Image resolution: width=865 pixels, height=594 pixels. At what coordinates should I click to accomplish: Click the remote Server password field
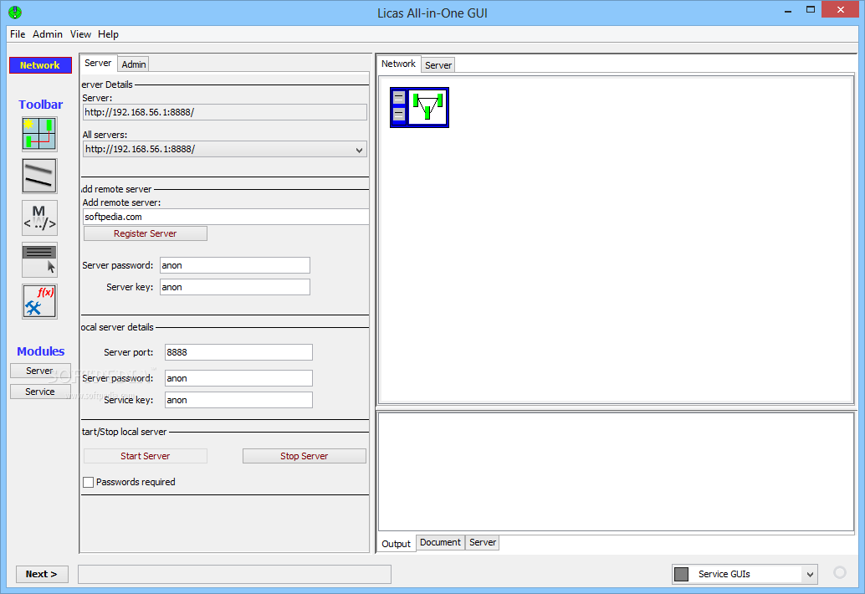(235, 265)
